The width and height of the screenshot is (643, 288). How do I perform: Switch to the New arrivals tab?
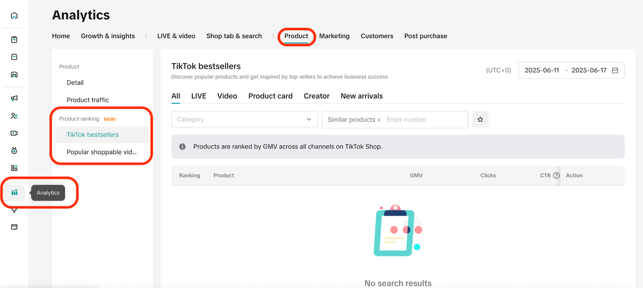pos(361,96)
